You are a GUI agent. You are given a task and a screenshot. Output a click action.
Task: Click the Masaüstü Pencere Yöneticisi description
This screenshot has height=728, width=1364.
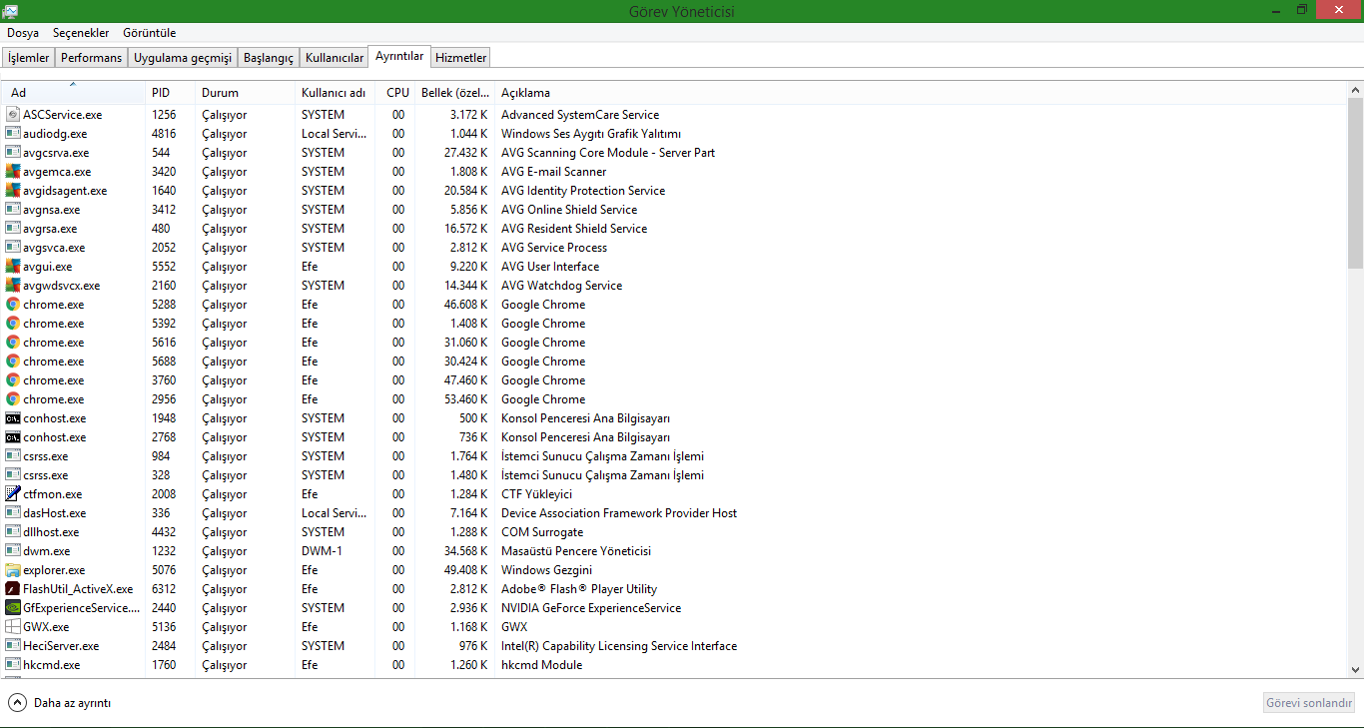click(x=576, y=551)
